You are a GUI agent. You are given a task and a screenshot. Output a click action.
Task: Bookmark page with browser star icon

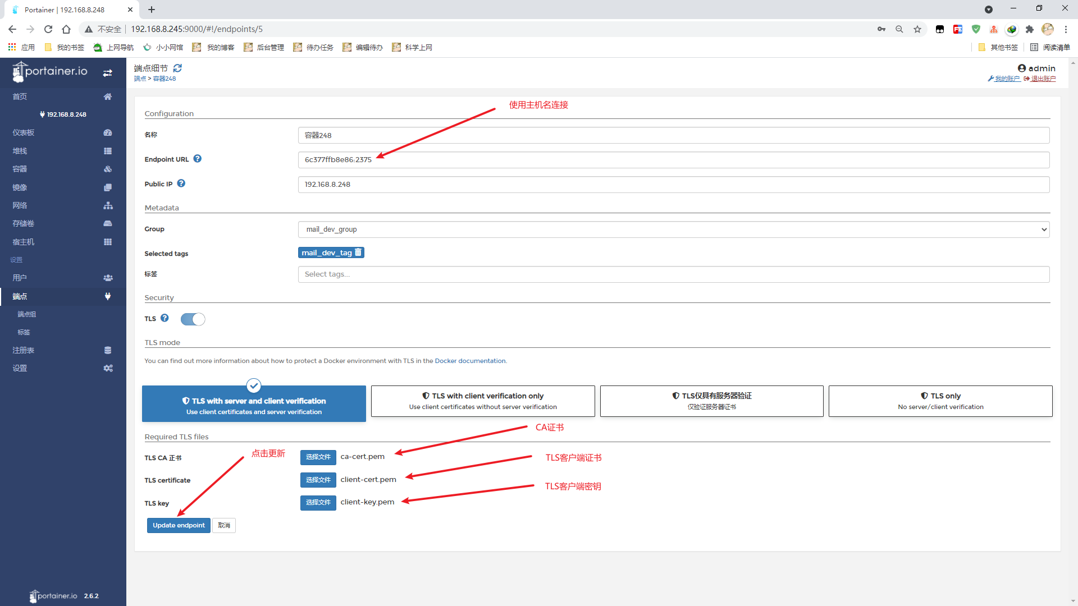917,29
